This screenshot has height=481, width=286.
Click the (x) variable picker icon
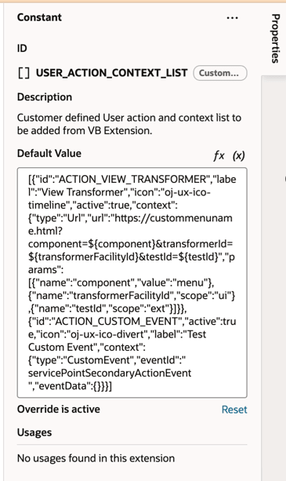pyautogui.click(x=238, y=155)
